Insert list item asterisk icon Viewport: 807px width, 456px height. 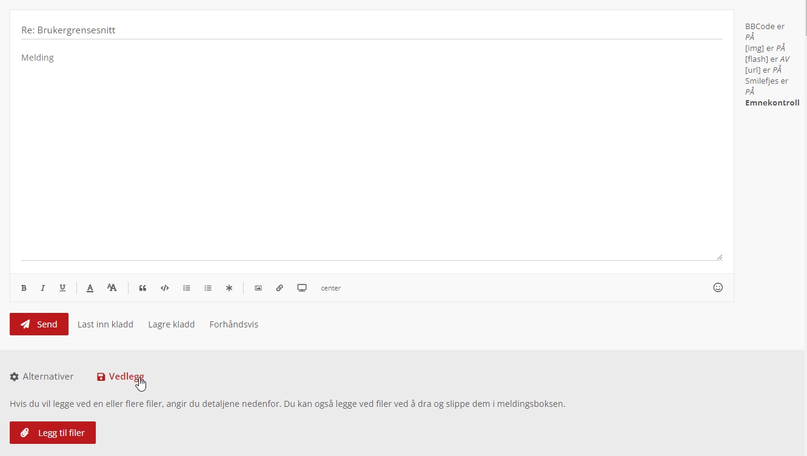229,288
